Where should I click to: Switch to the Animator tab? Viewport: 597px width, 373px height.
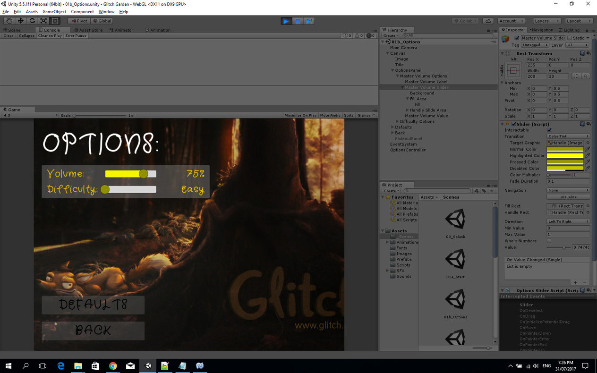point(121,30)
